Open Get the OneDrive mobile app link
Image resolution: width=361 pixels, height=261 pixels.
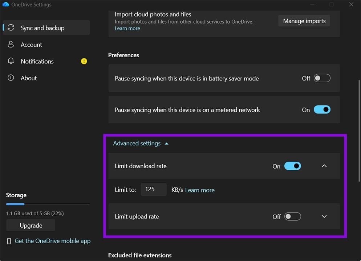click(53, 241)
